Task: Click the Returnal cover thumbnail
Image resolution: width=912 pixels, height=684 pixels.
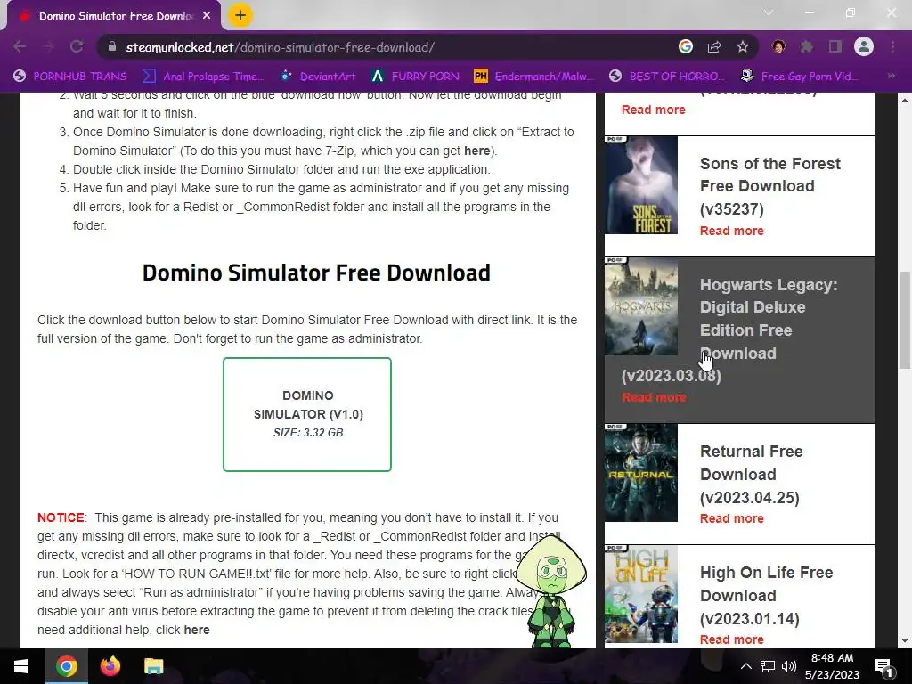Action: (641, 473)
